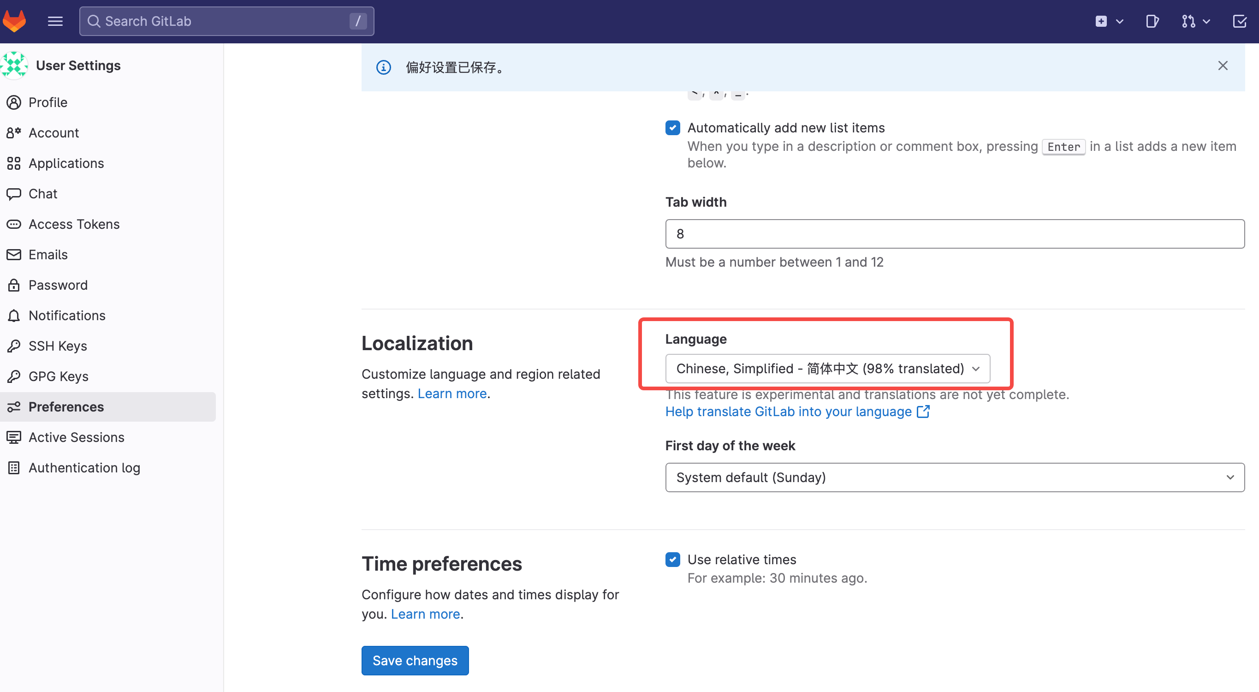Select the Profile menu item

pyautogui.click(x=48, y=101)
